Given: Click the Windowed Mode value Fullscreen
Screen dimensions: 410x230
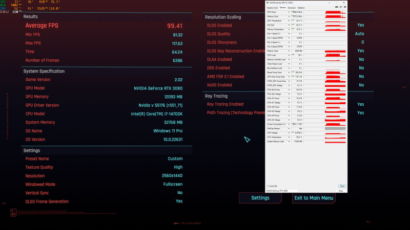Looking at the screenshot, I should [x=173, y=184].
